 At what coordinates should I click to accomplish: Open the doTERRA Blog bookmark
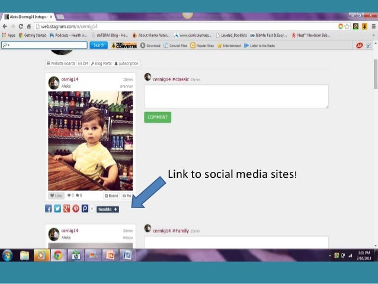click(x=110, y=35)
